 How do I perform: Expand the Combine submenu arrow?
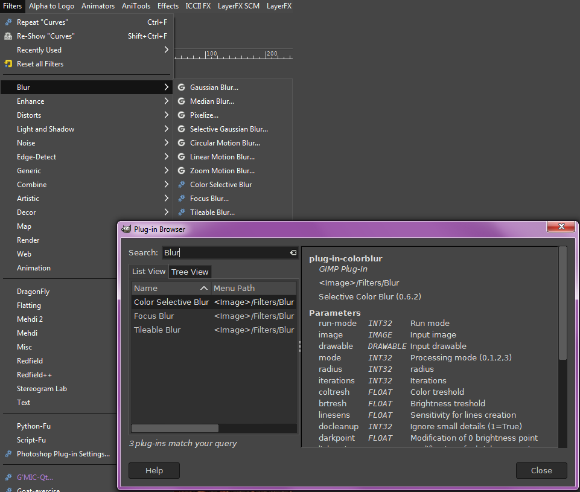click(166, 184)
